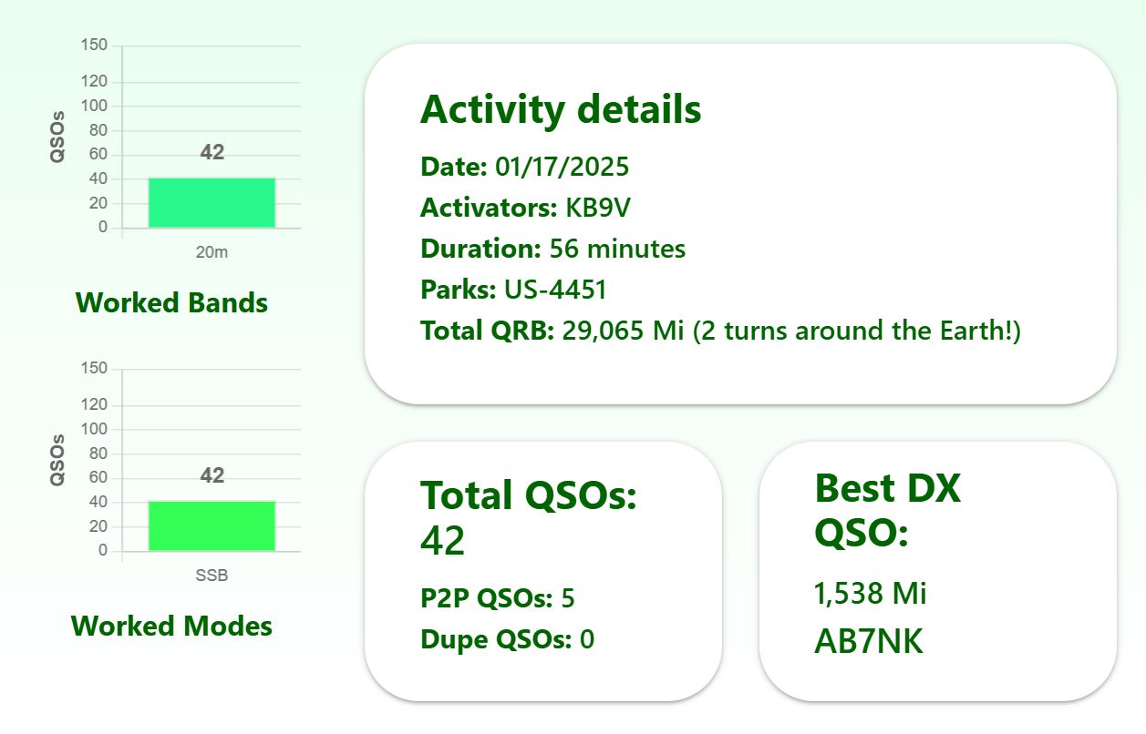Open the Best DX callsign AB7NK
1146x734 pixels.
[868, 641]
